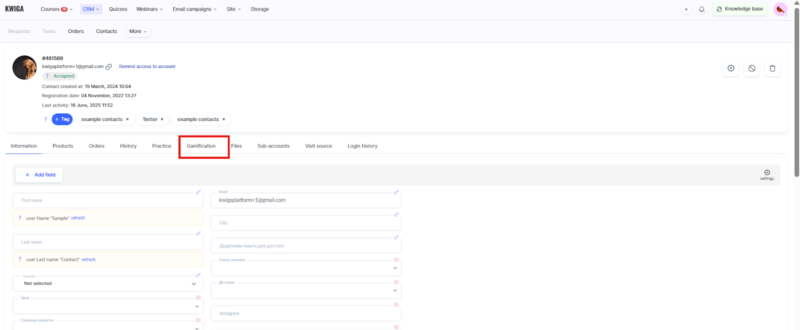Toggle hidden eye icon on Де купив field

tap(396, 282)
